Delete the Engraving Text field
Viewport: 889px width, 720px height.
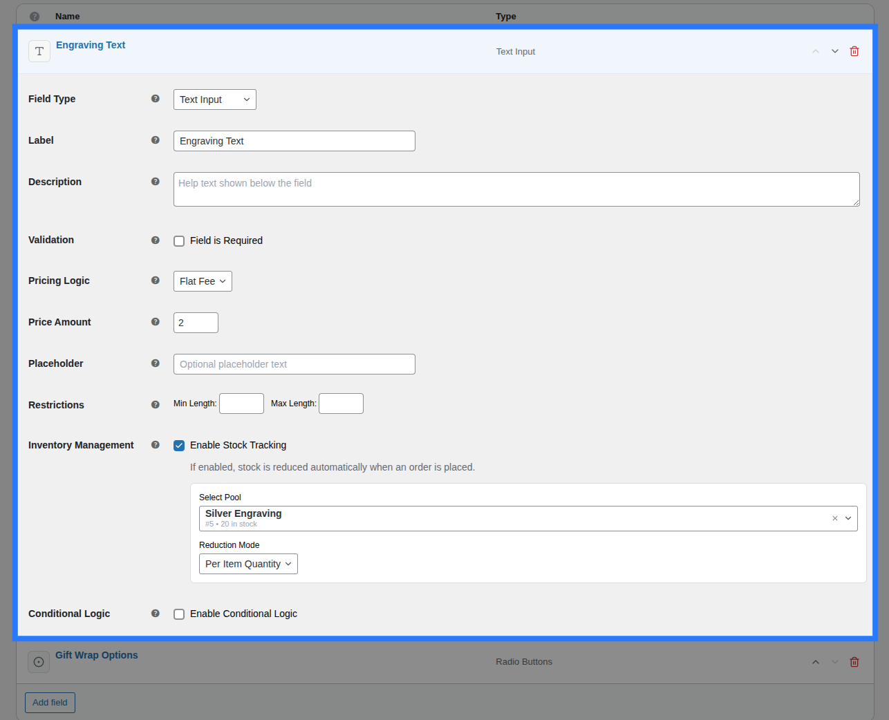(x=854, y=51)
